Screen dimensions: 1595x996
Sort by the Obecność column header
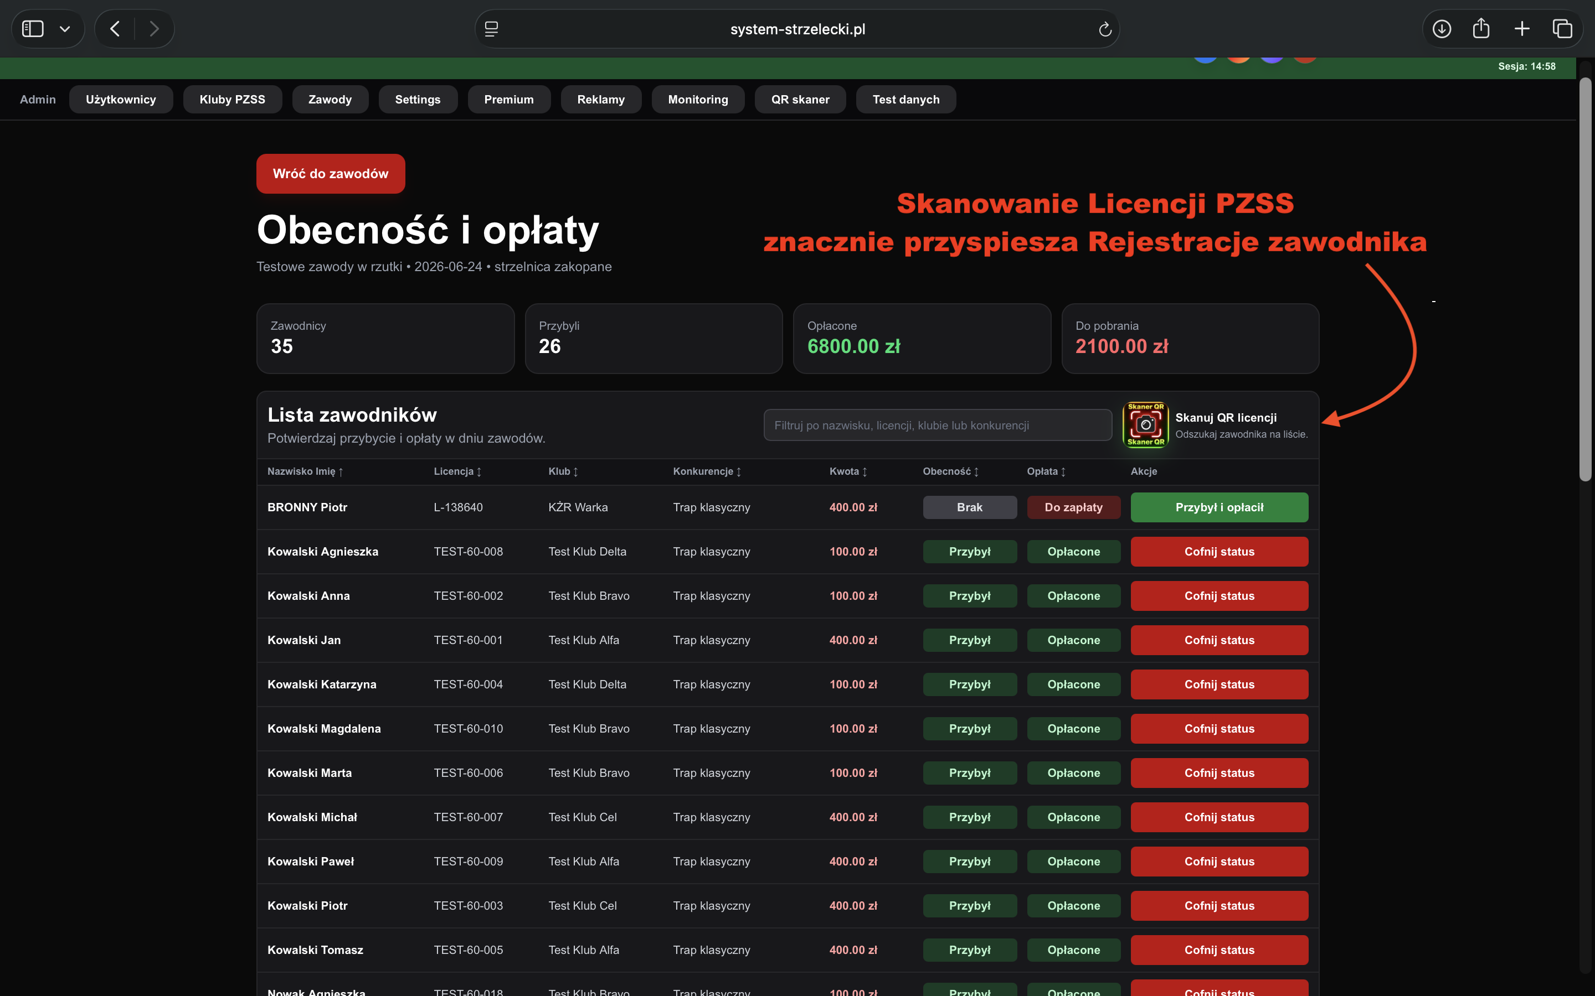coord(950,471)
